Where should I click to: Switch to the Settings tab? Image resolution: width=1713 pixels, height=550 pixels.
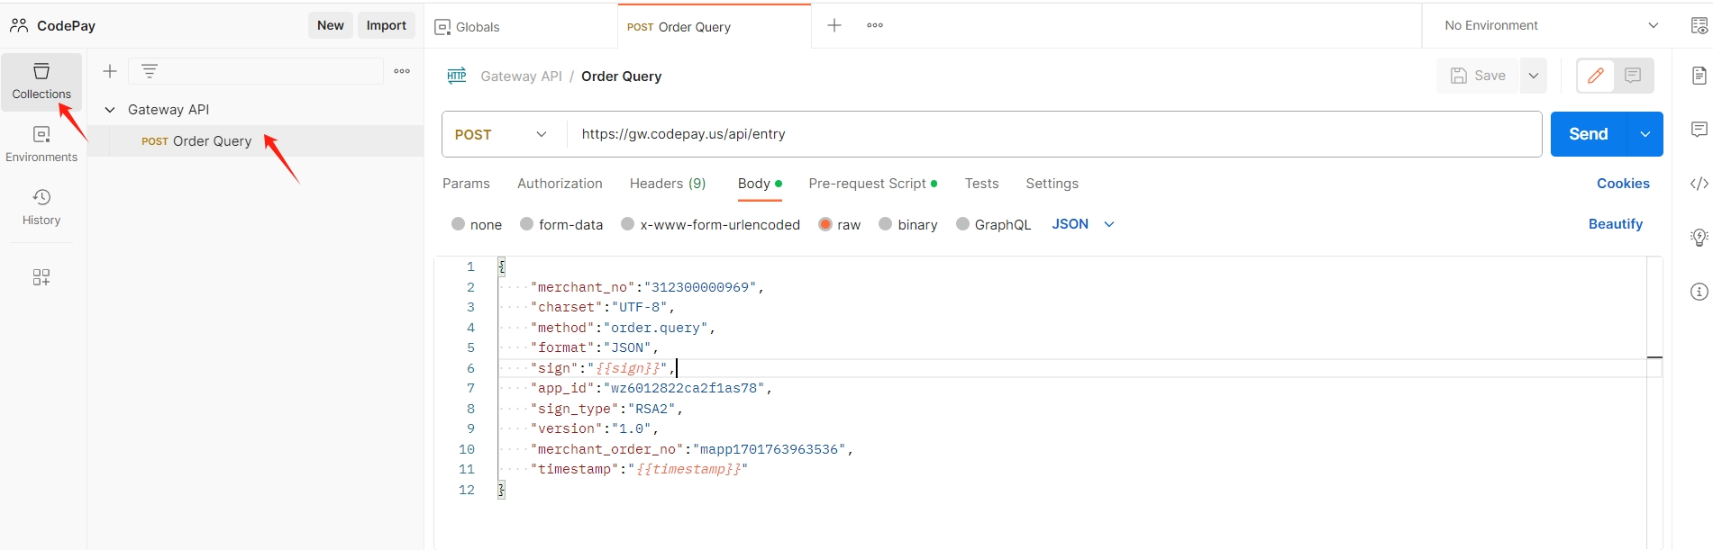click(x=1052, y=184)
